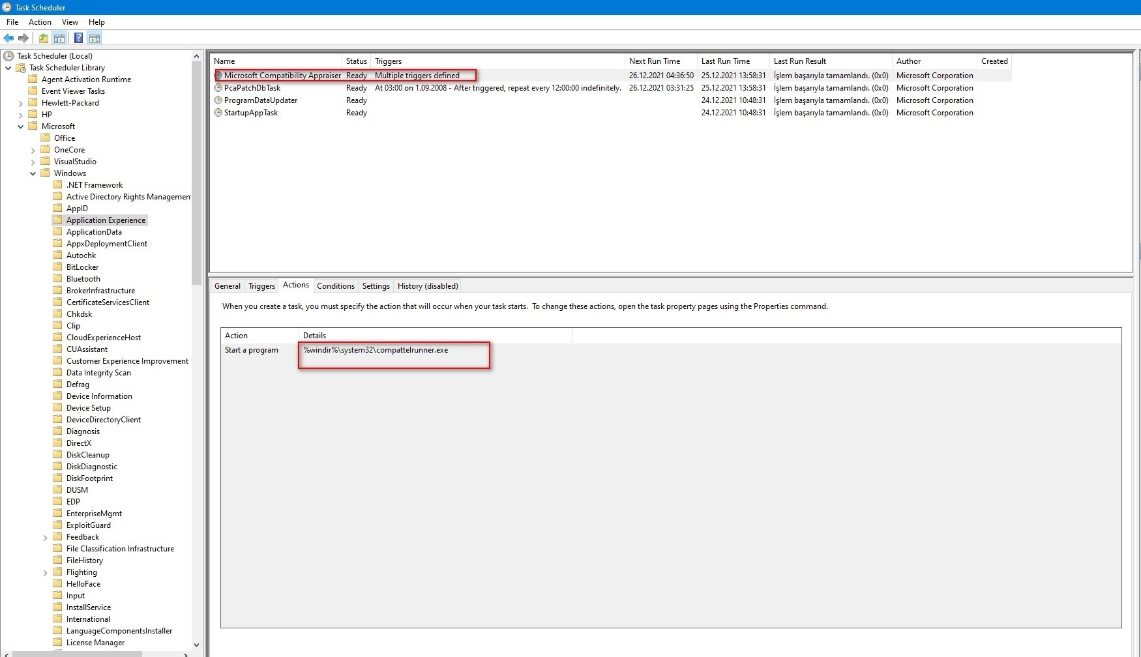Click the blue Help question mark icon
The height and width of the screenshot is (657, 1141).
(x=78, y=38)
